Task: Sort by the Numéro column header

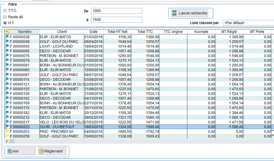Action: pyautogui.click(x=25, y=32)
